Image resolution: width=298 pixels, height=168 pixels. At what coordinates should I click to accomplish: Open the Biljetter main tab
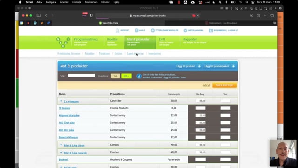tap(112, 42)
